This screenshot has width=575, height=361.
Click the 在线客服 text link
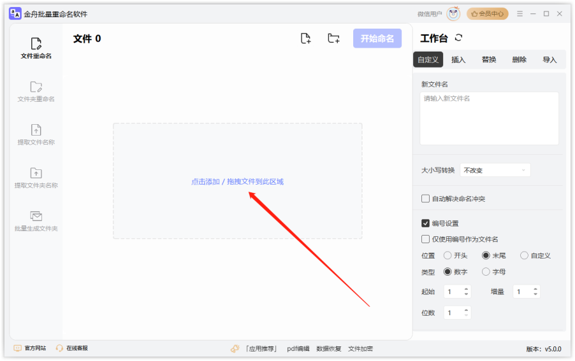[x=77, y=348]
